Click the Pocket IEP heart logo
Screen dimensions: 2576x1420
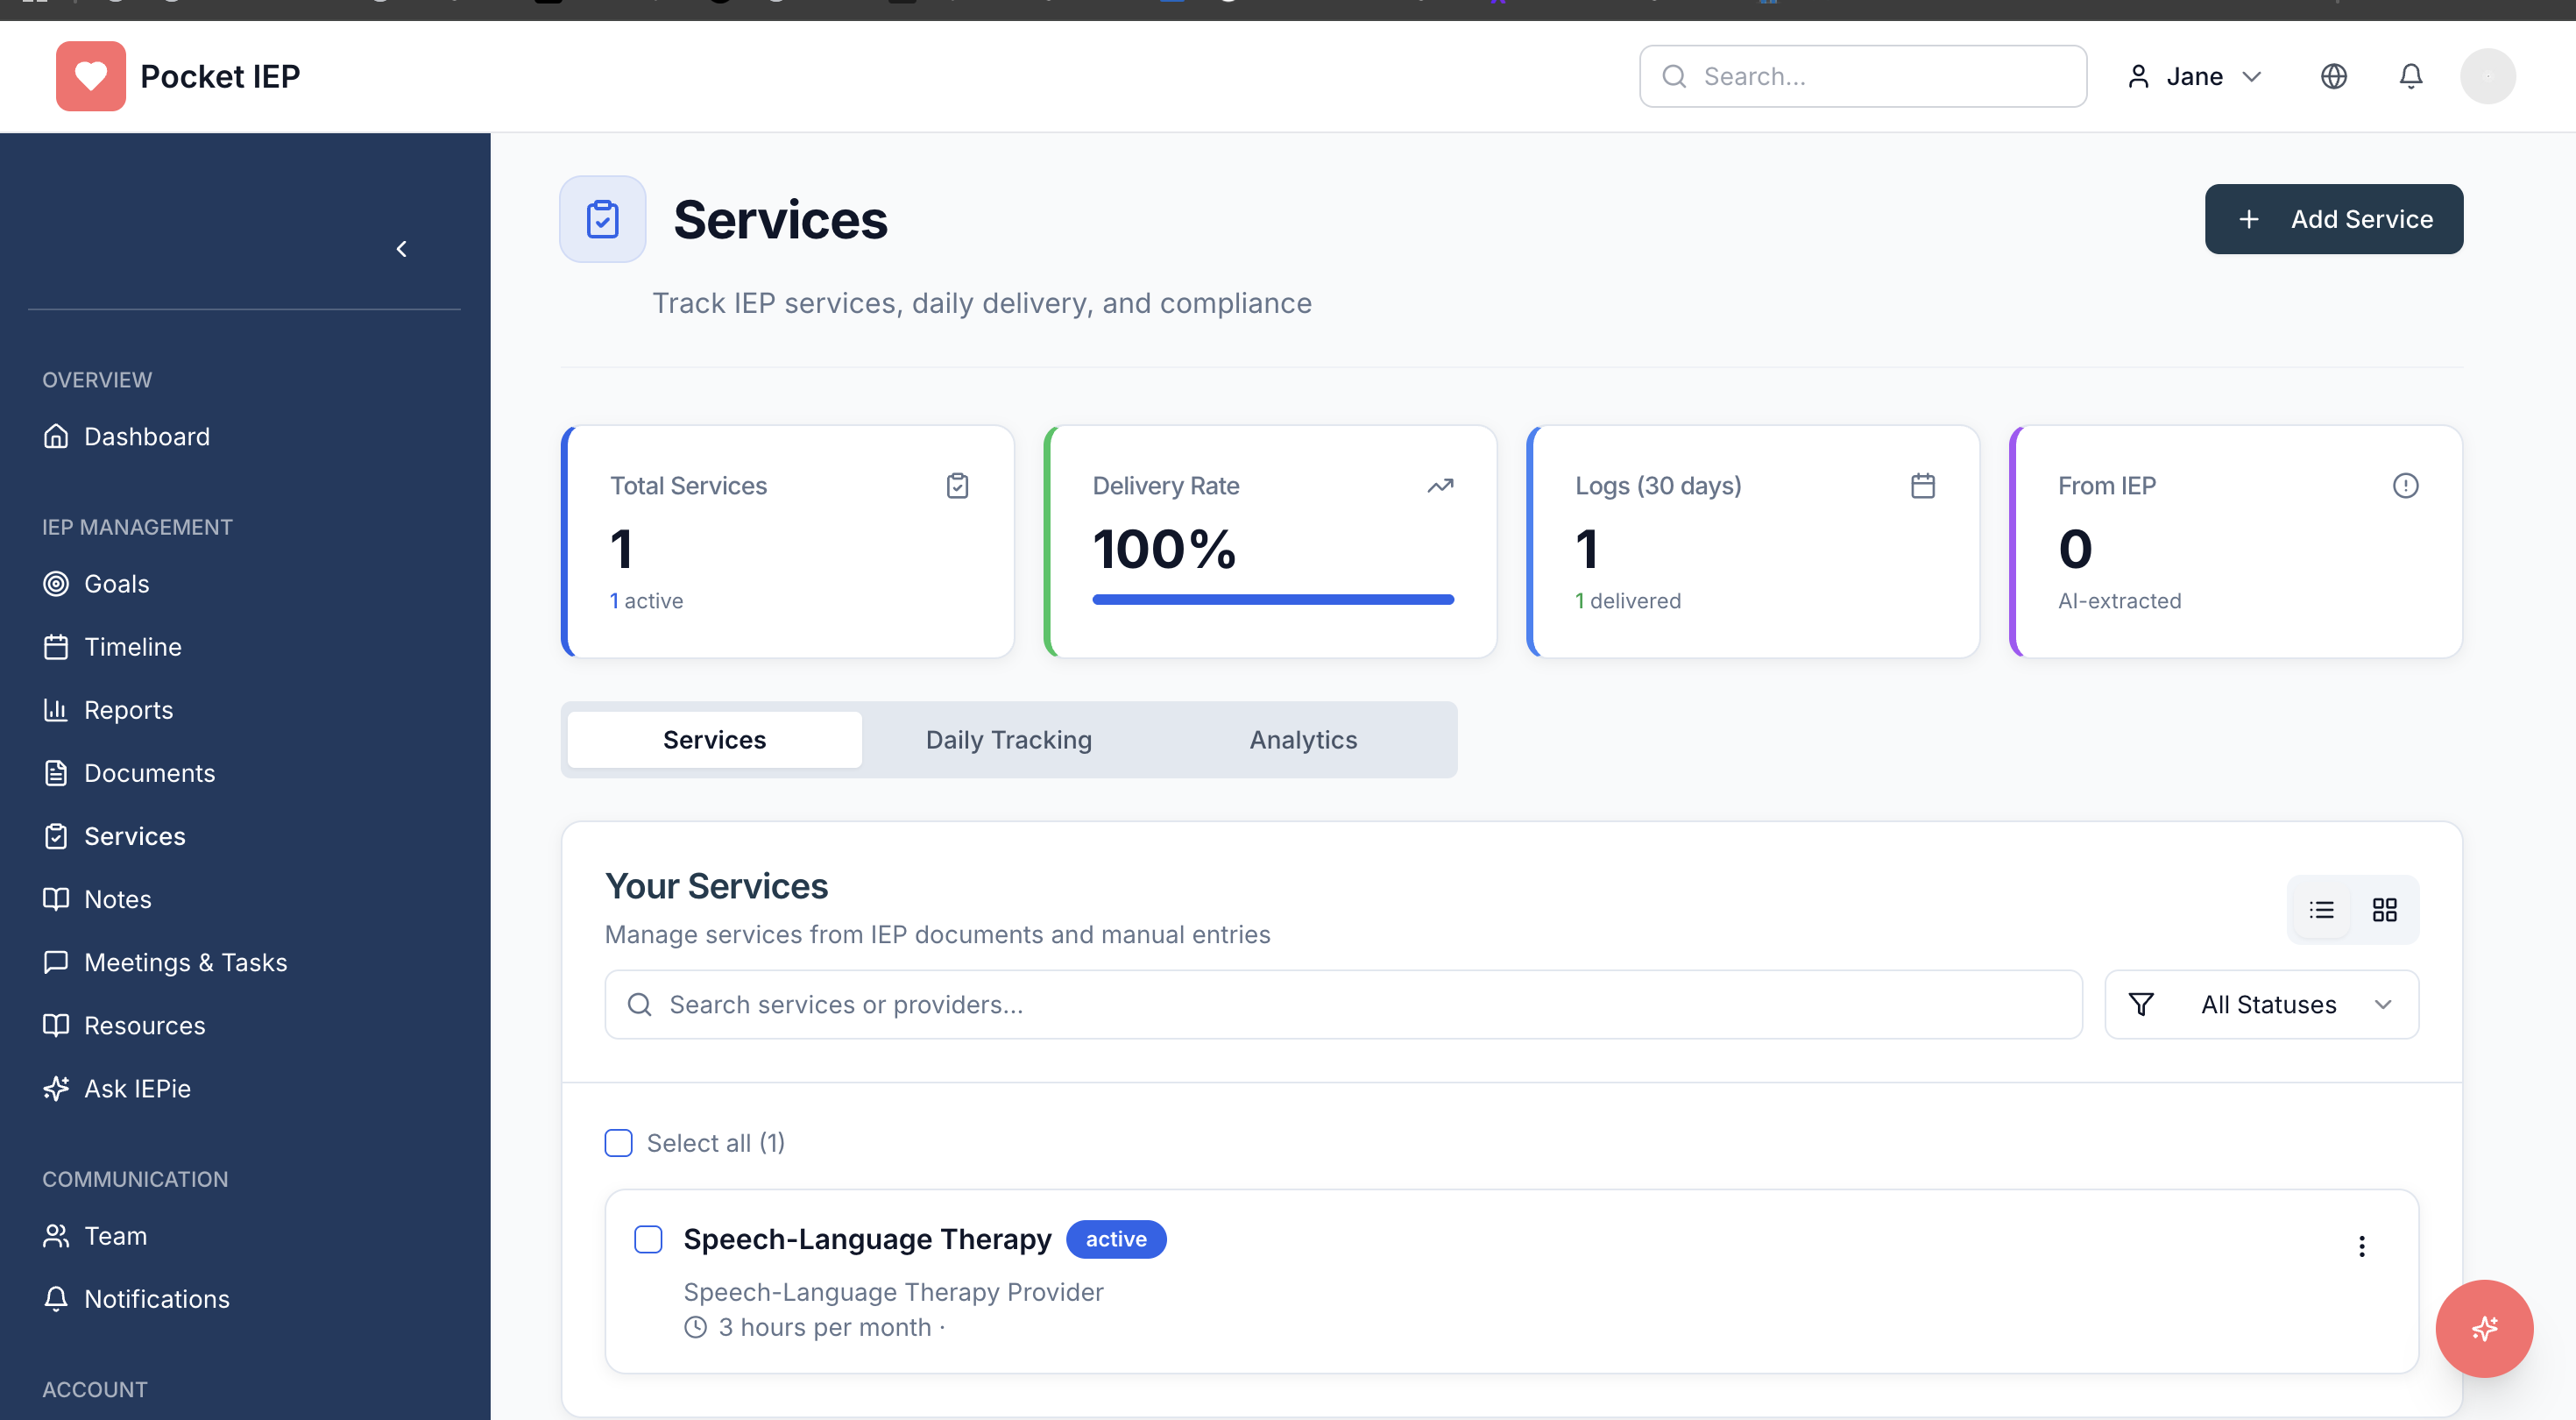click(x=91, y=76)
